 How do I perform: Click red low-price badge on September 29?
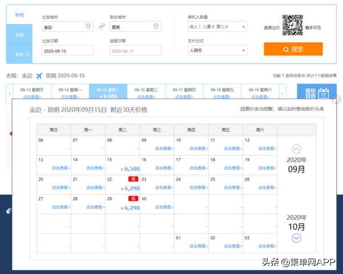(133, 199)
